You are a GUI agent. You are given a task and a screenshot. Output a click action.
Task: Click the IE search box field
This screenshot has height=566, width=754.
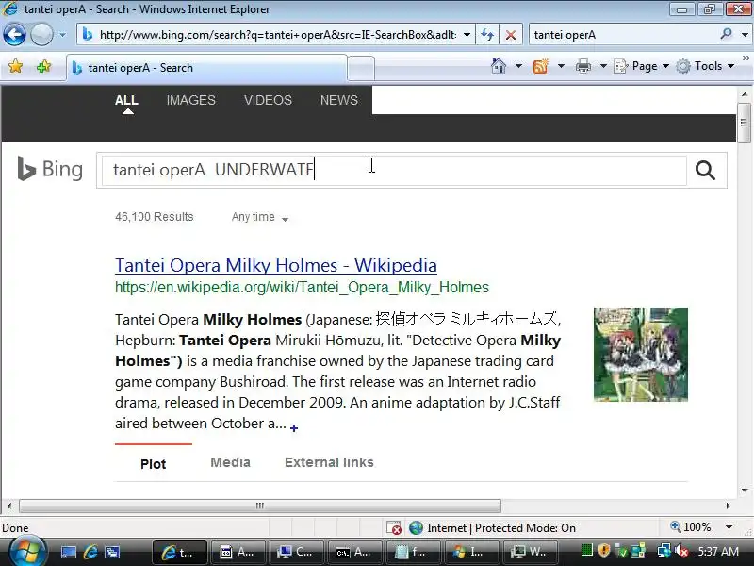(x=623, y=35)
